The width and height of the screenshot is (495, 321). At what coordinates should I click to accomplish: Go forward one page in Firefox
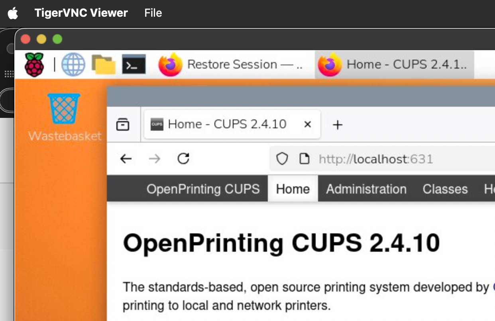pyautogui.click(x=154, y=159)
